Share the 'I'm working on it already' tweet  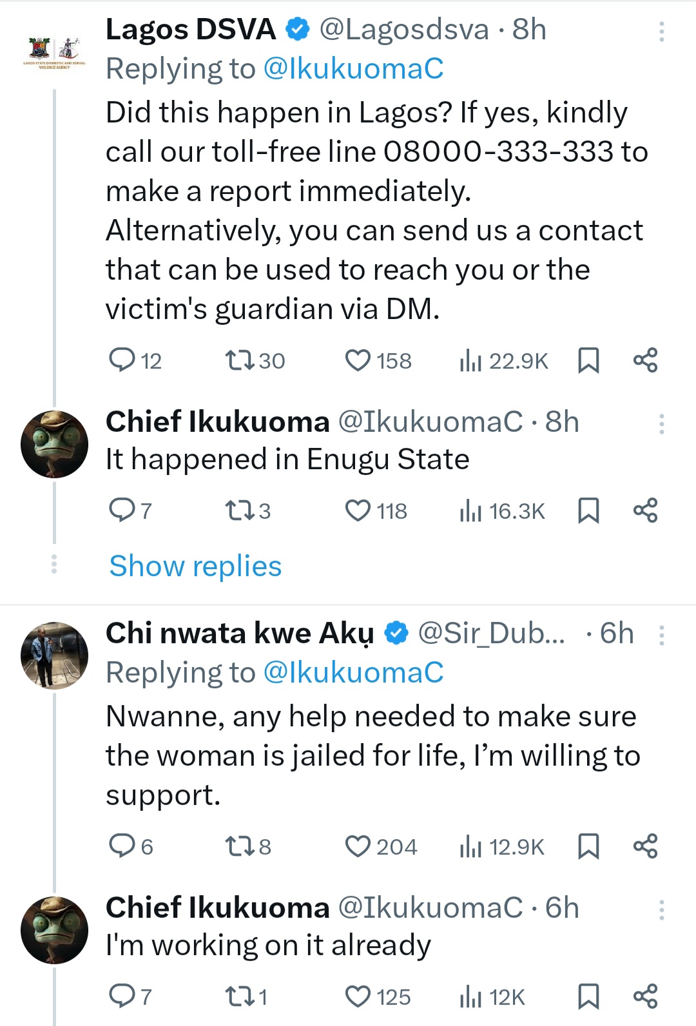click(645, 996)
